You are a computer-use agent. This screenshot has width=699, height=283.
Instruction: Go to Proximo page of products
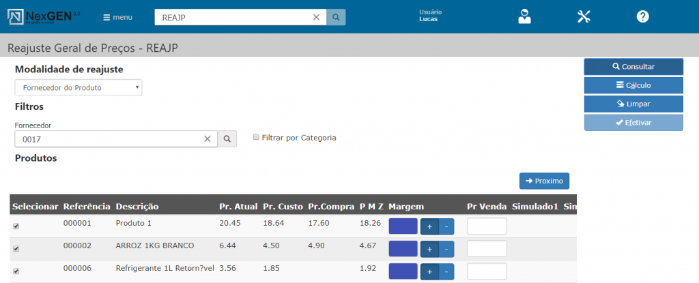(544, 181)
